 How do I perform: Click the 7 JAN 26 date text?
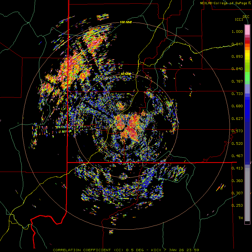(x=174, y=250)
